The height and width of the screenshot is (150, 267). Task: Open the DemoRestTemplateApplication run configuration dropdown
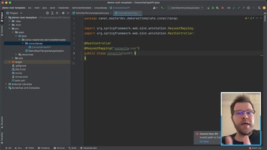pyautogui.click(x=185, y=8)
